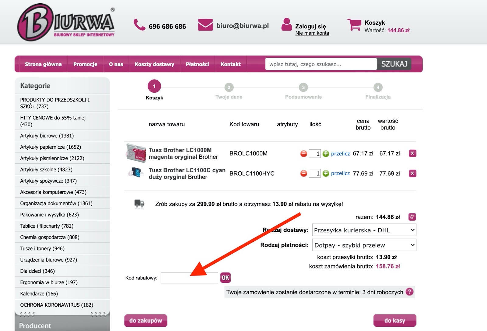Open Tusz Brother LC1100C cyan product link
The height and width of the screenshot is (331, 487).
click(187, 173)
